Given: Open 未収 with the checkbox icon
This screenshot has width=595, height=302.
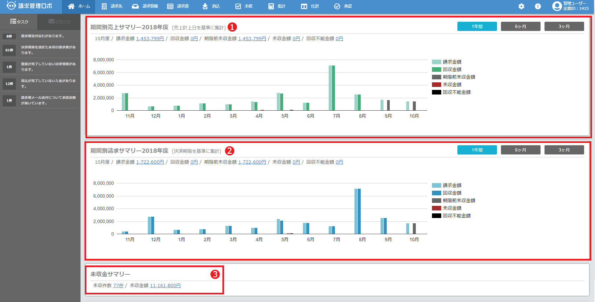Looking at the screenshot, I should pyautogui.click(x=238, y=6).
